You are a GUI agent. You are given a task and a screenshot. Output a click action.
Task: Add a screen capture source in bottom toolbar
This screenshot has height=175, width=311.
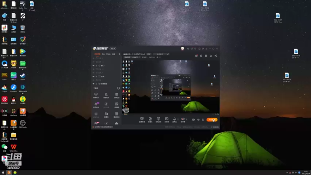tap(142, 119)
